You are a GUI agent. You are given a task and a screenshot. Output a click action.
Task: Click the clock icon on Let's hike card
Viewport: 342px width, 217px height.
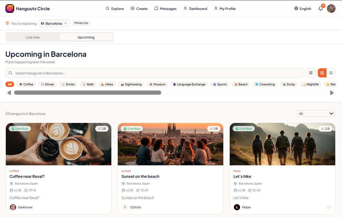click(x=250, y=190)
